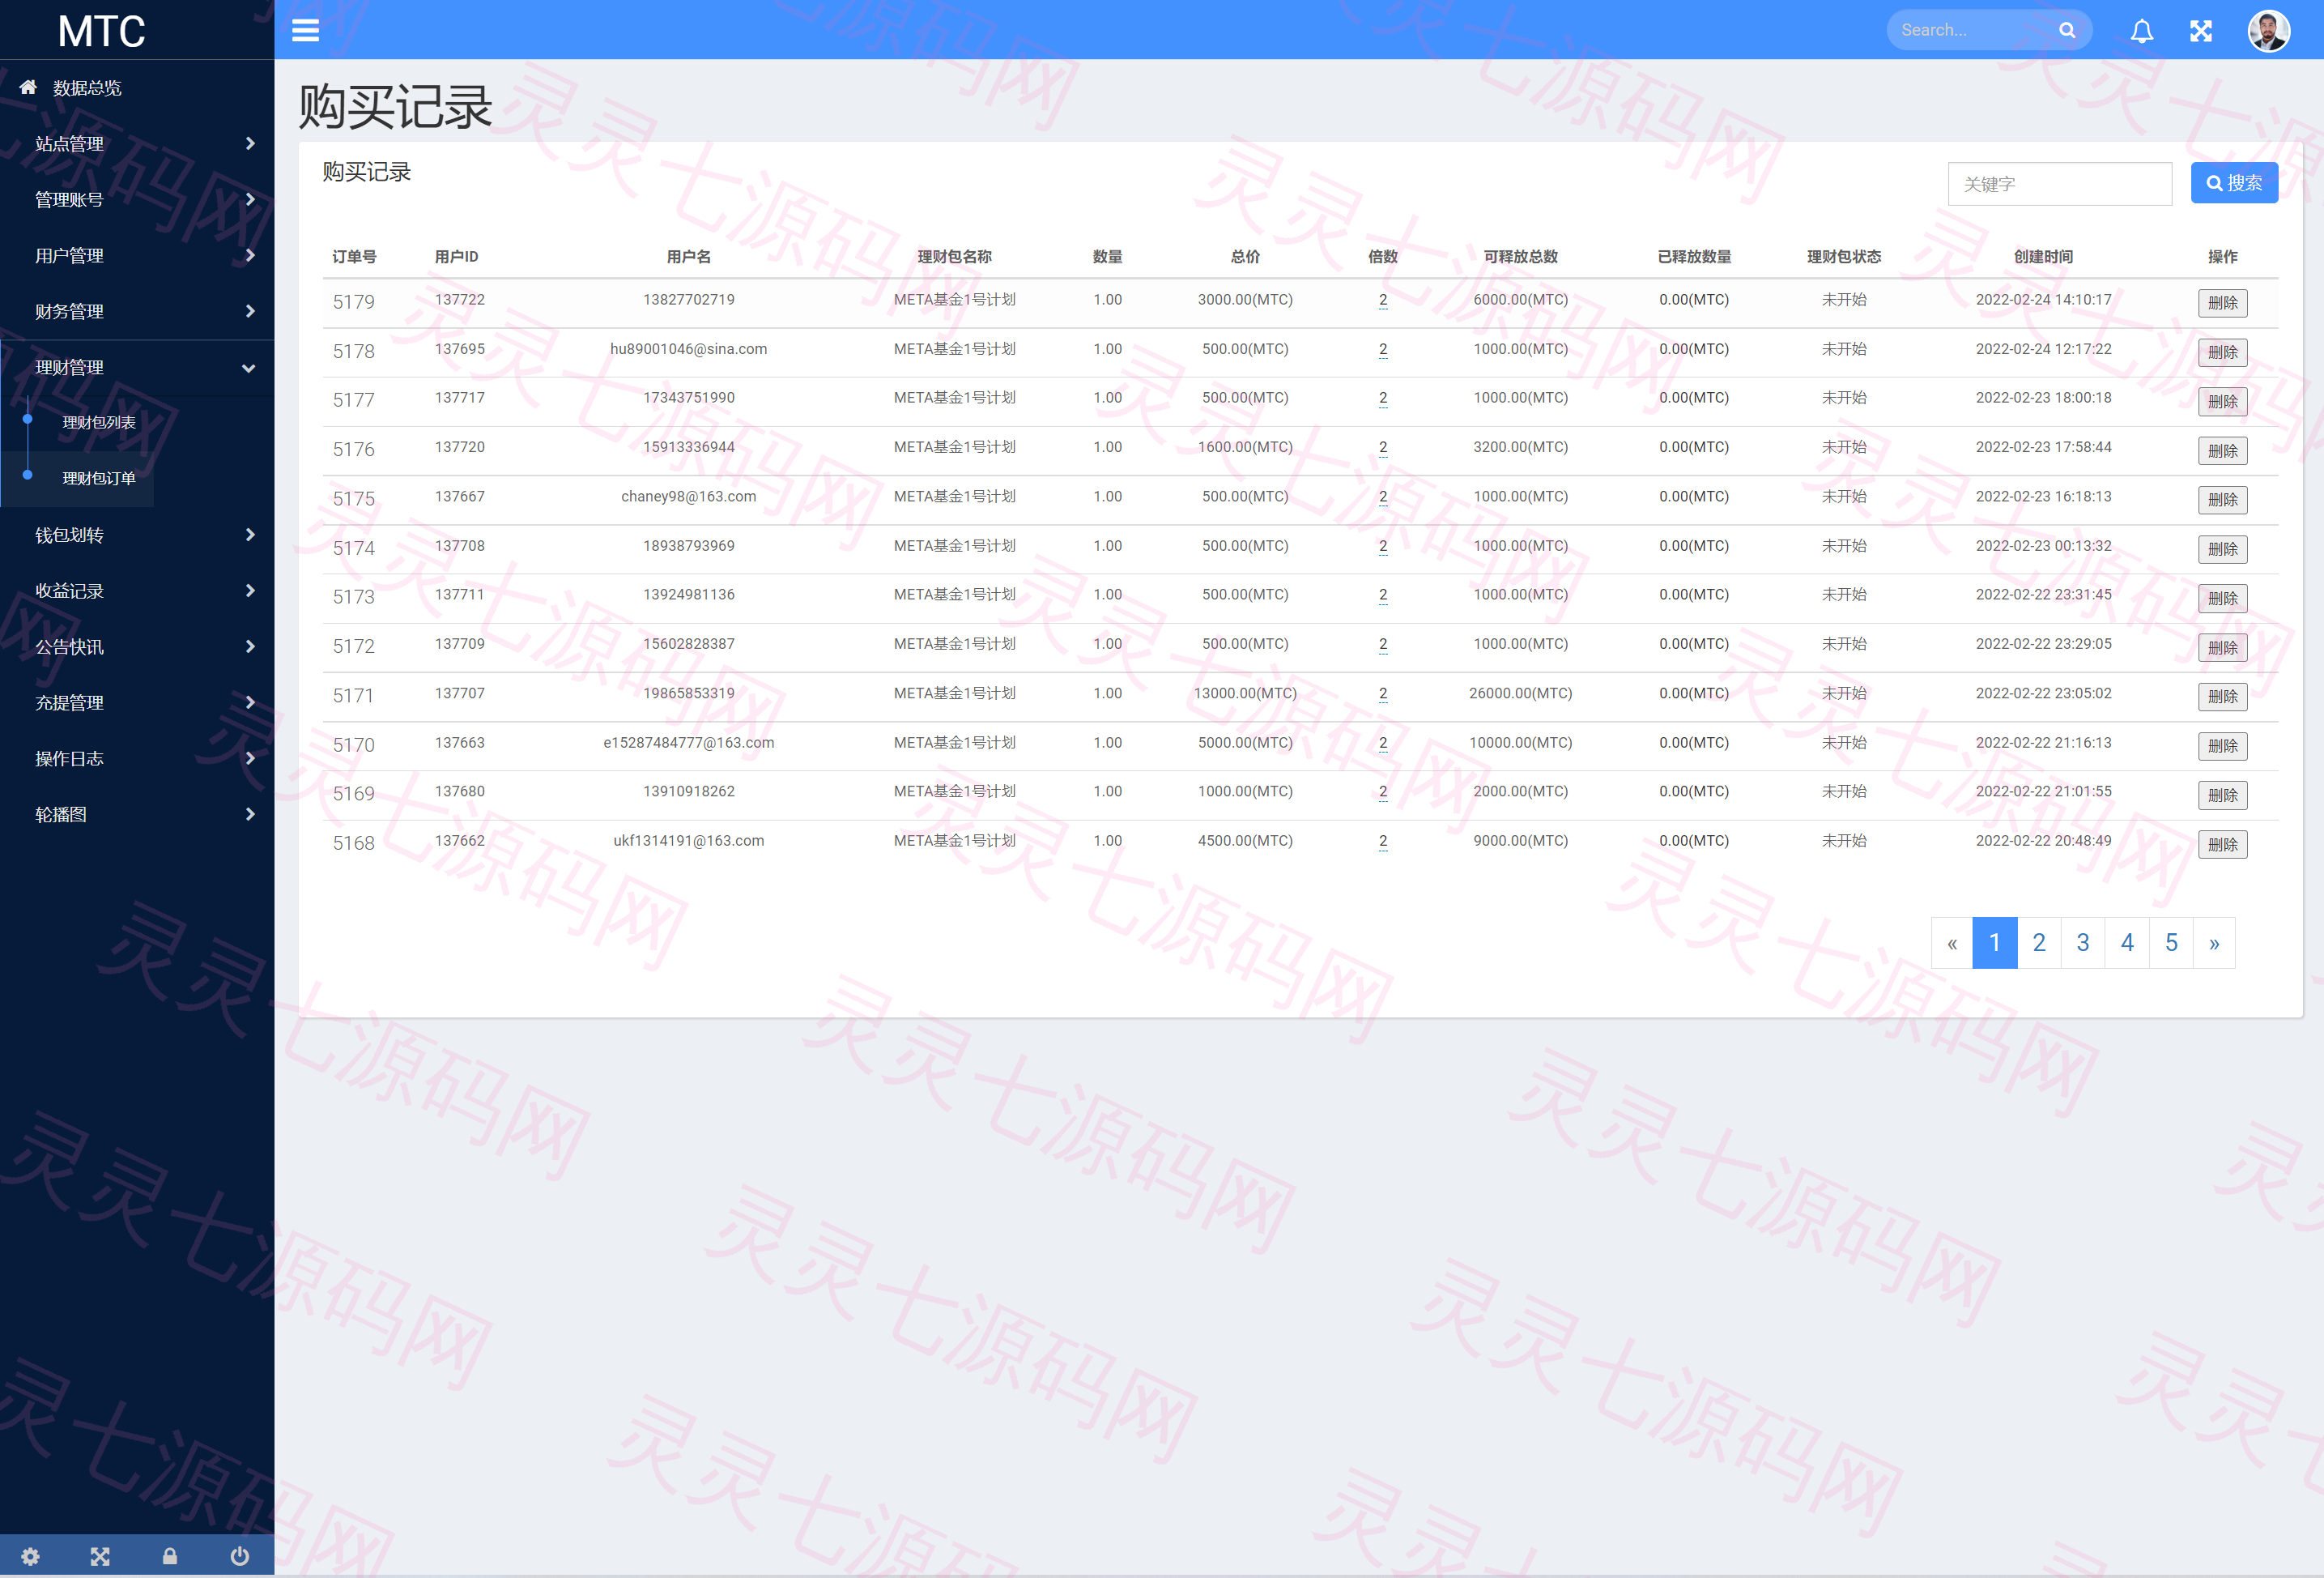Expand the 充提管理 menu
Viewport: 2324px width, 1578px height.
click(137, 702)
